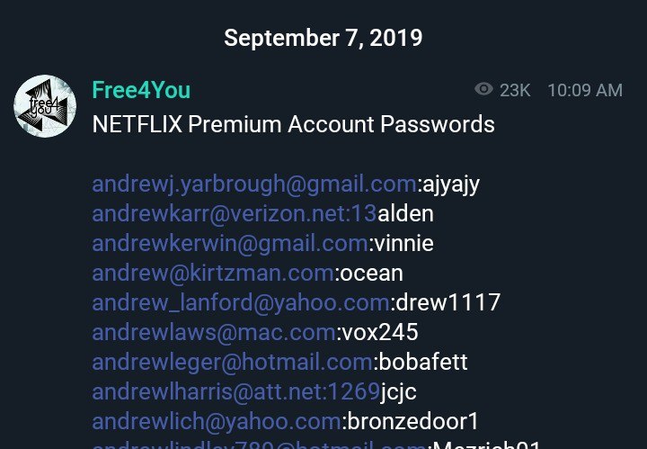Click the words Premium Account in the heading
The image size is (647, 449).
(x=281, y=124)
